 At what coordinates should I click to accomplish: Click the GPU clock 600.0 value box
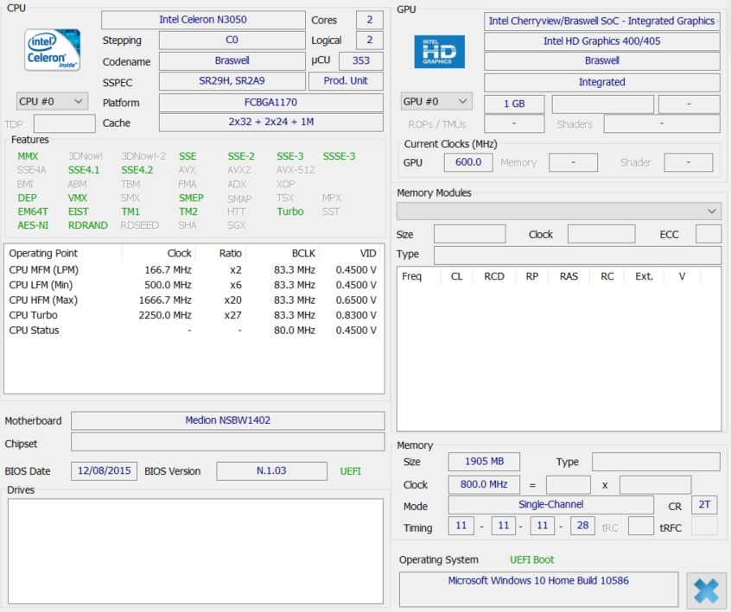pyautogui.click(x=468, y=162)
